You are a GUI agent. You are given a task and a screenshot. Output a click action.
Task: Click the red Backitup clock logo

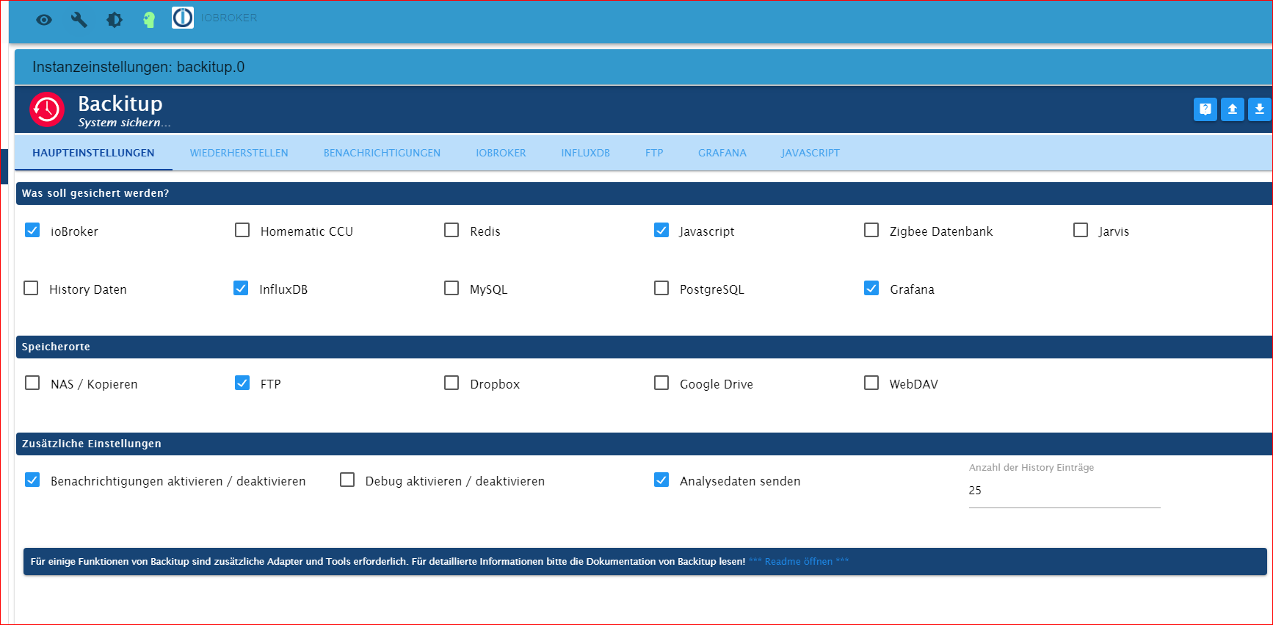[47, 109]
